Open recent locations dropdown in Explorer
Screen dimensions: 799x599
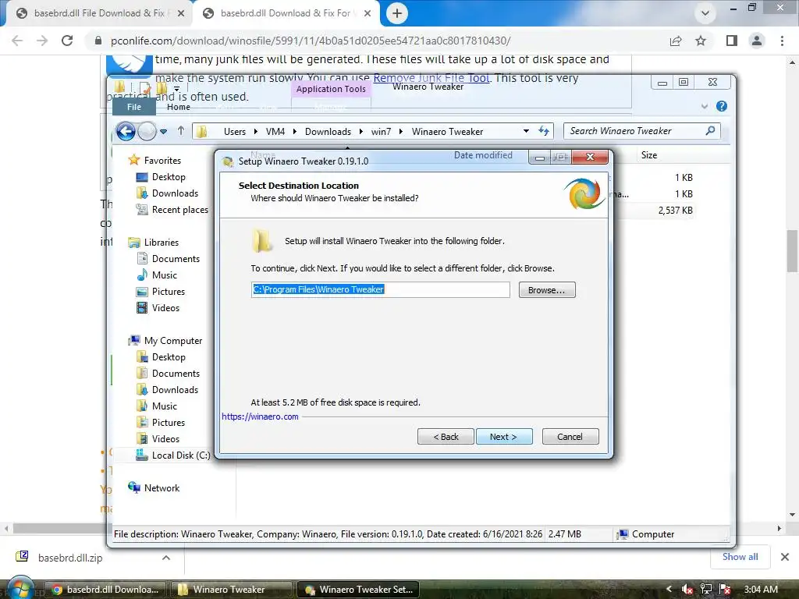[164, 131]
